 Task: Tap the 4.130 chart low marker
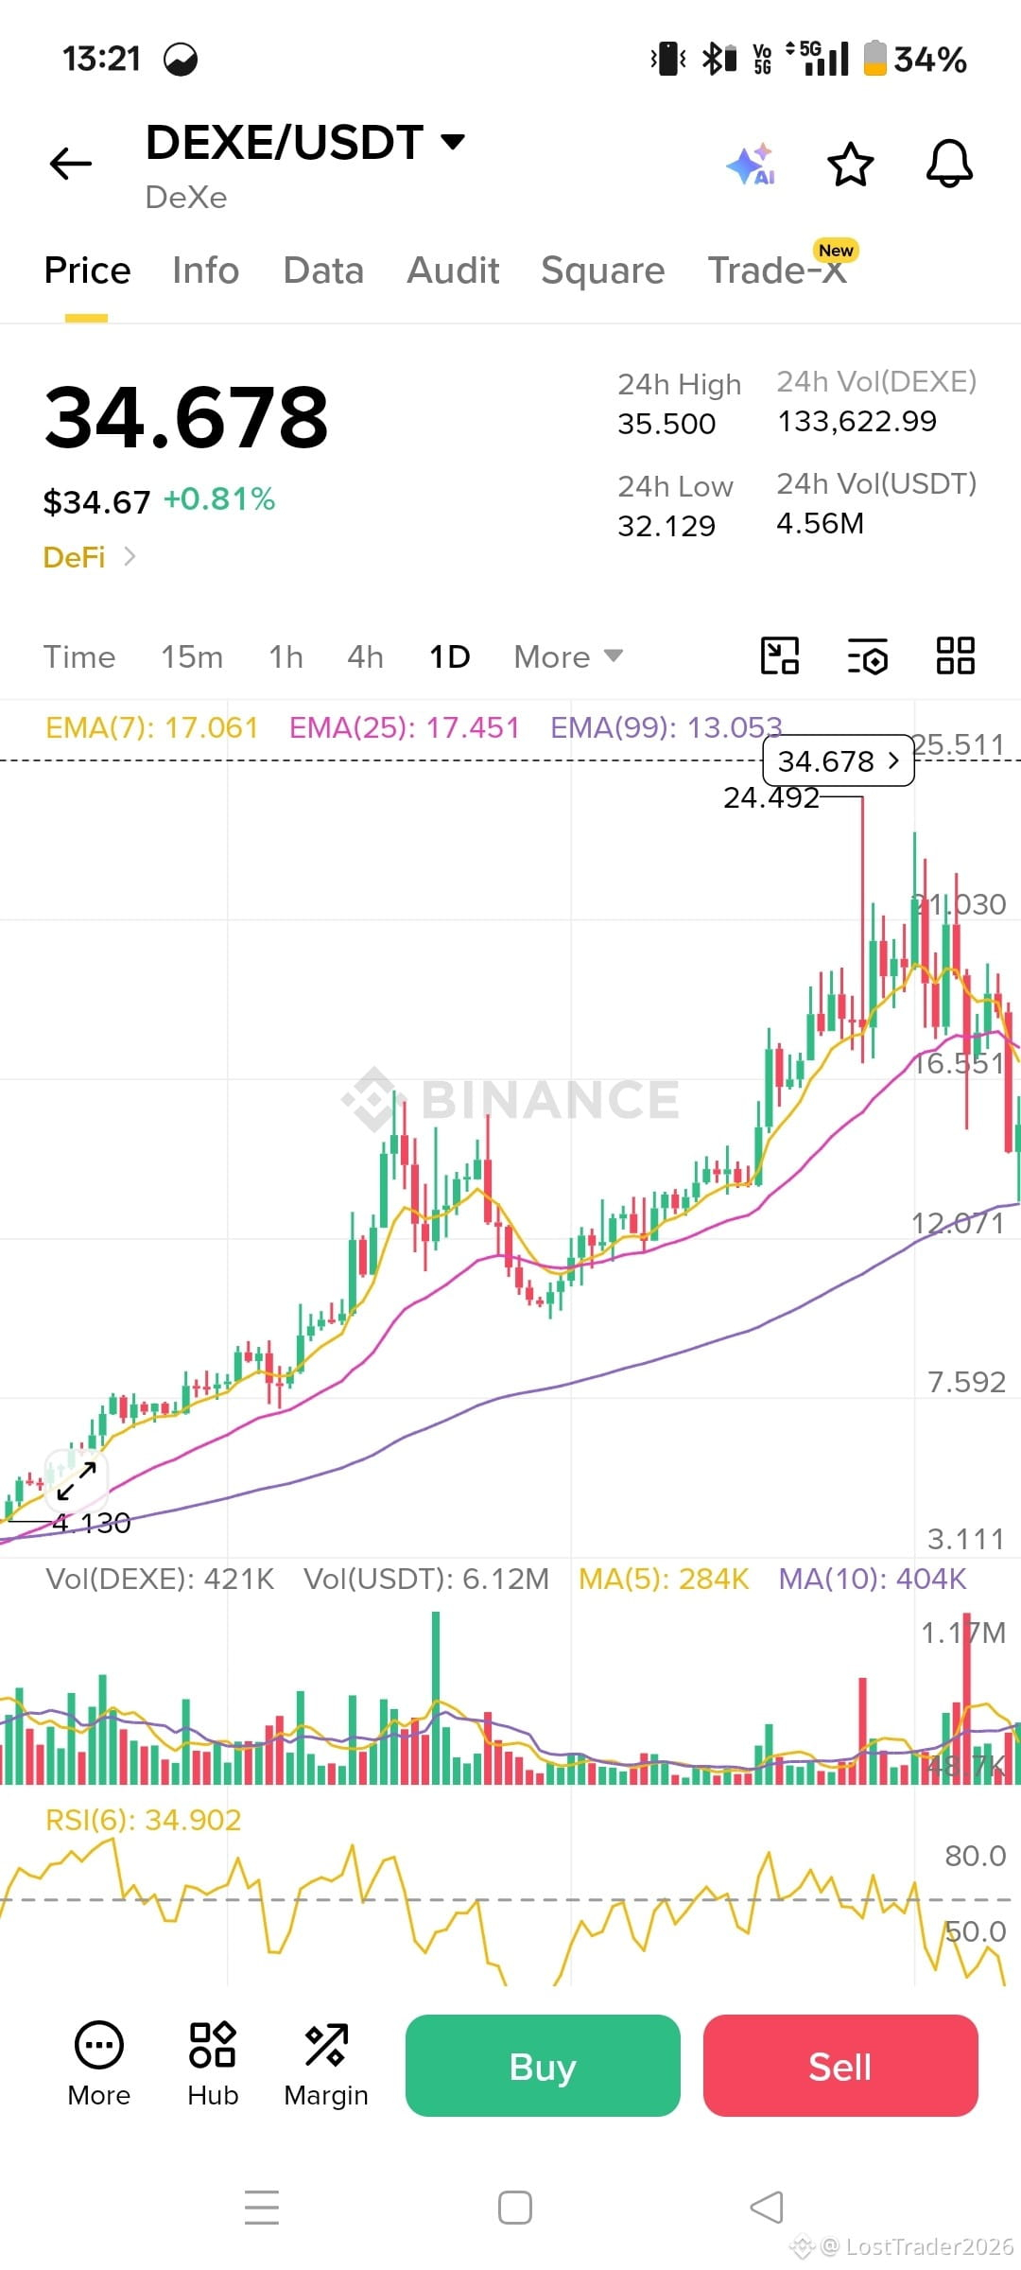pyautogui.click(x=91, y=1523)
